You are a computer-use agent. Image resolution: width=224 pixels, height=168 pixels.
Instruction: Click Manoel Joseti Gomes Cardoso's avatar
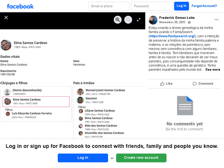pyautogui.click(x=80, y=92)
